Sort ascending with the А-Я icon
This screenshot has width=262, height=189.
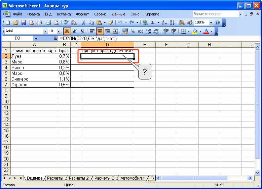(164, 22)
